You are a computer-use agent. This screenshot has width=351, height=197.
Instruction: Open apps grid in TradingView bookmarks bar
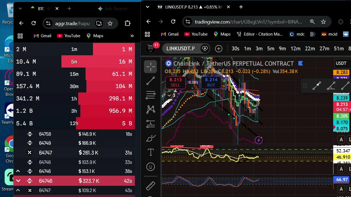(x=147, y=34)
